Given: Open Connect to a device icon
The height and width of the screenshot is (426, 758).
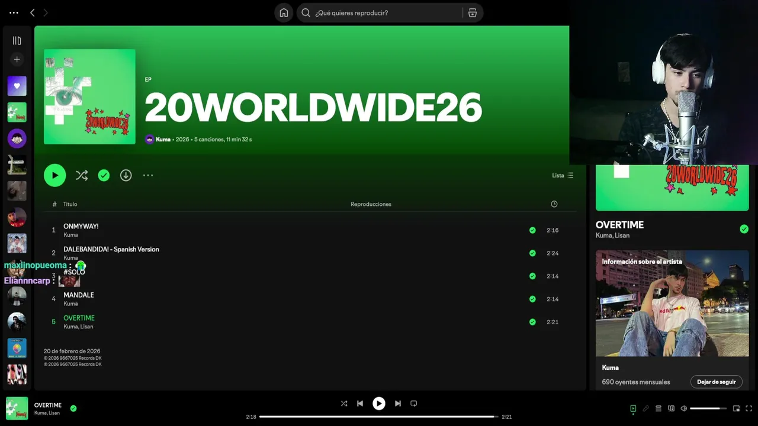Looking at the screenshot, I should point(671,408).
